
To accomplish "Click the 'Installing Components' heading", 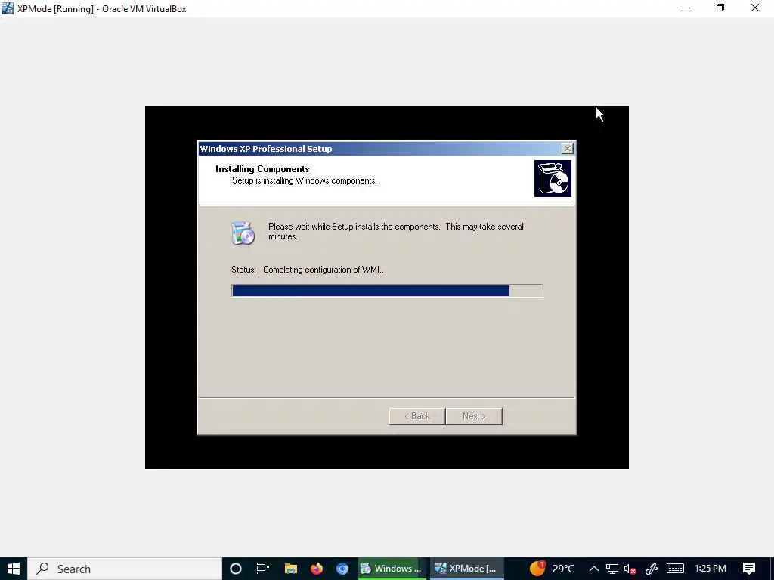I will [262, 168].
